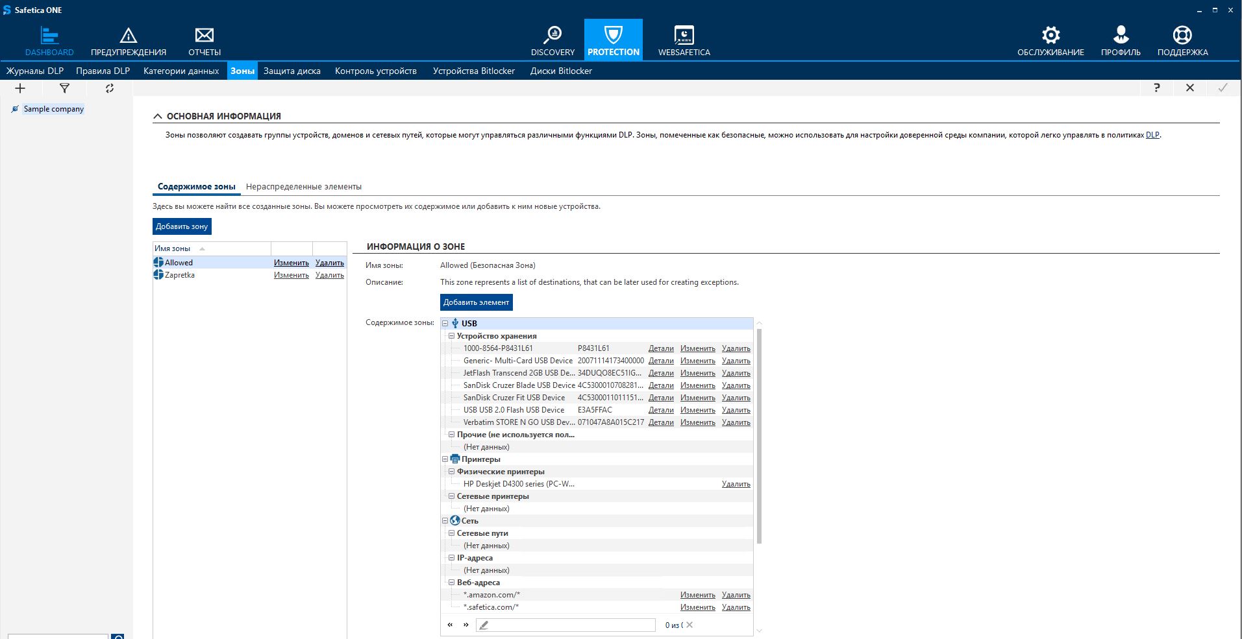This screenshot has height=639, width=1242.
Task: Click the Добавить зону button
Action: point(182,226)
